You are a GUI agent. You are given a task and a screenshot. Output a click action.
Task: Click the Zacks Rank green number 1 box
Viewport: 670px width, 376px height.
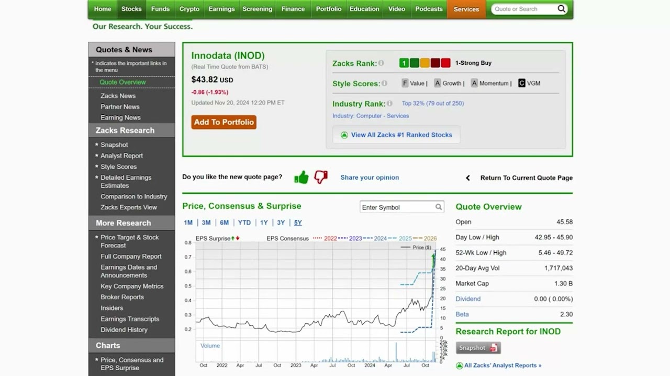coord(404,63)
